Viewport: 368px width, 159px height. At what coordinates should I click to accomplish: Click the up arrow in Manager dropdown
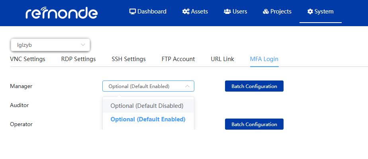pos(187,86)
